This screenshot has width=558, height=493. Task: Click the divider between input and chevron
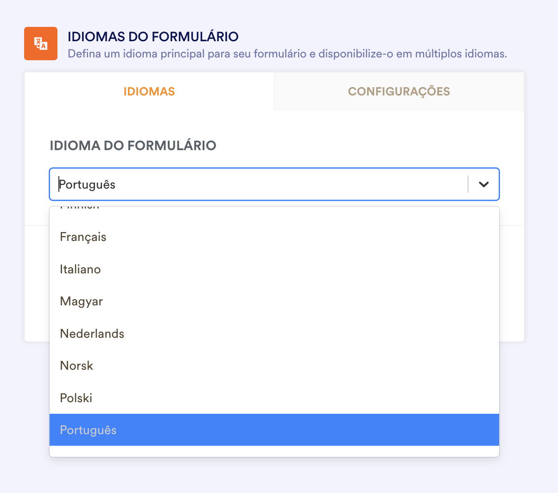468,184
